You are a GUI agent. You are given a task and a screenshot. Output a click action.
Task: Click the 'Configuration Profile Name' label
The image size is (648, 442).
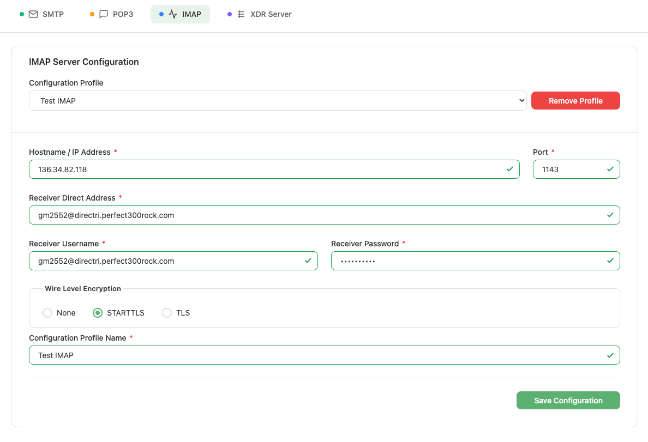(x=77, y=338)
